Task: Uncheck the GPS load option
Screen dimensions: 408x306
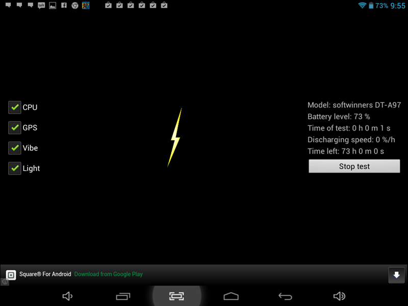Action: (15, 127)
